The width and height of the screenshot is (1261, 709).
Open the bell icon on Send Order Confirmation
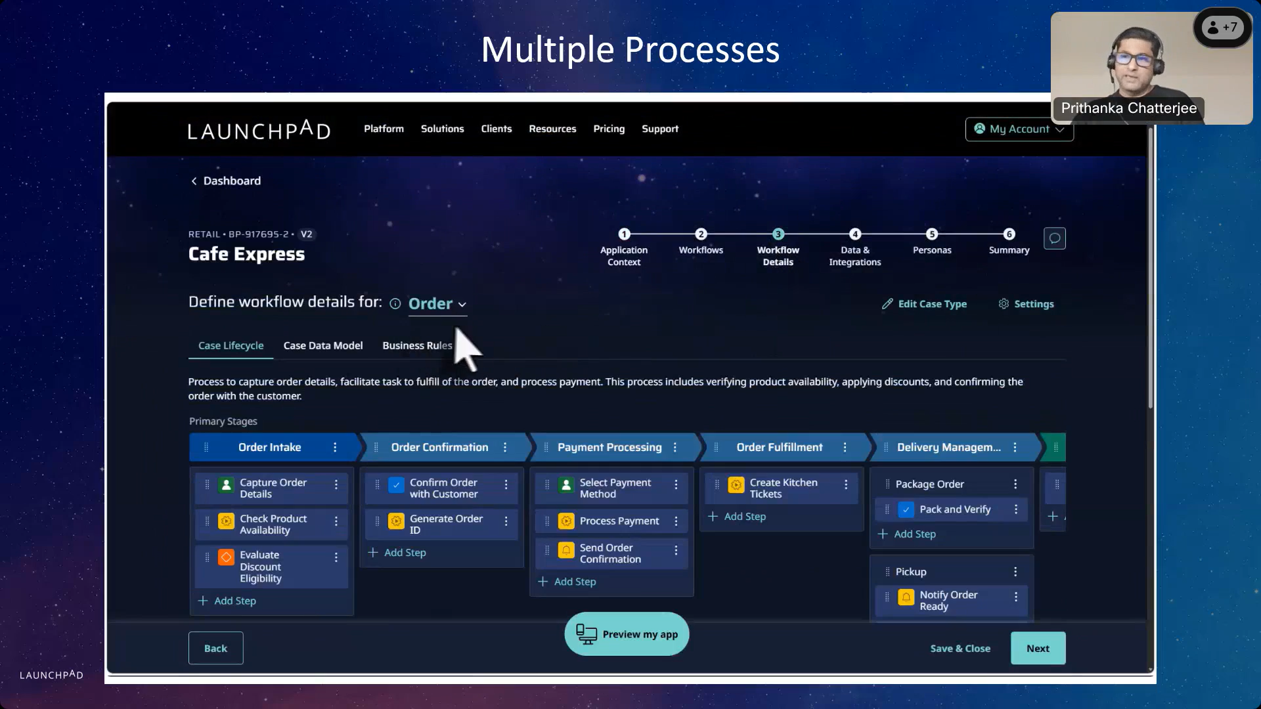click(x=566, y=551)
